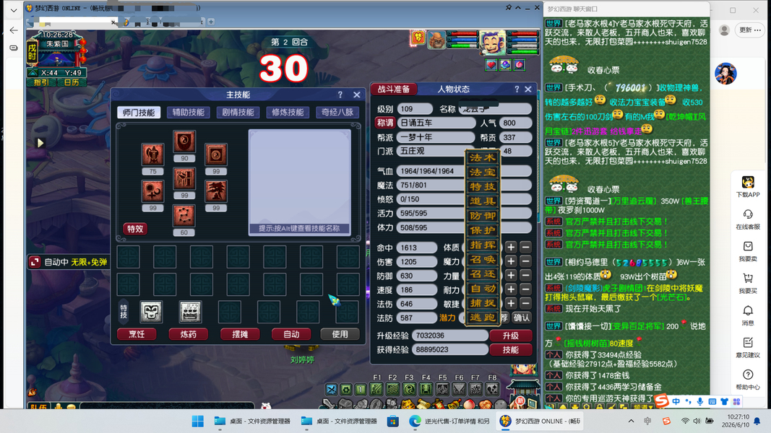Click the brown character portrait icon
771x433 pixels.
click(x=436, y=40)
